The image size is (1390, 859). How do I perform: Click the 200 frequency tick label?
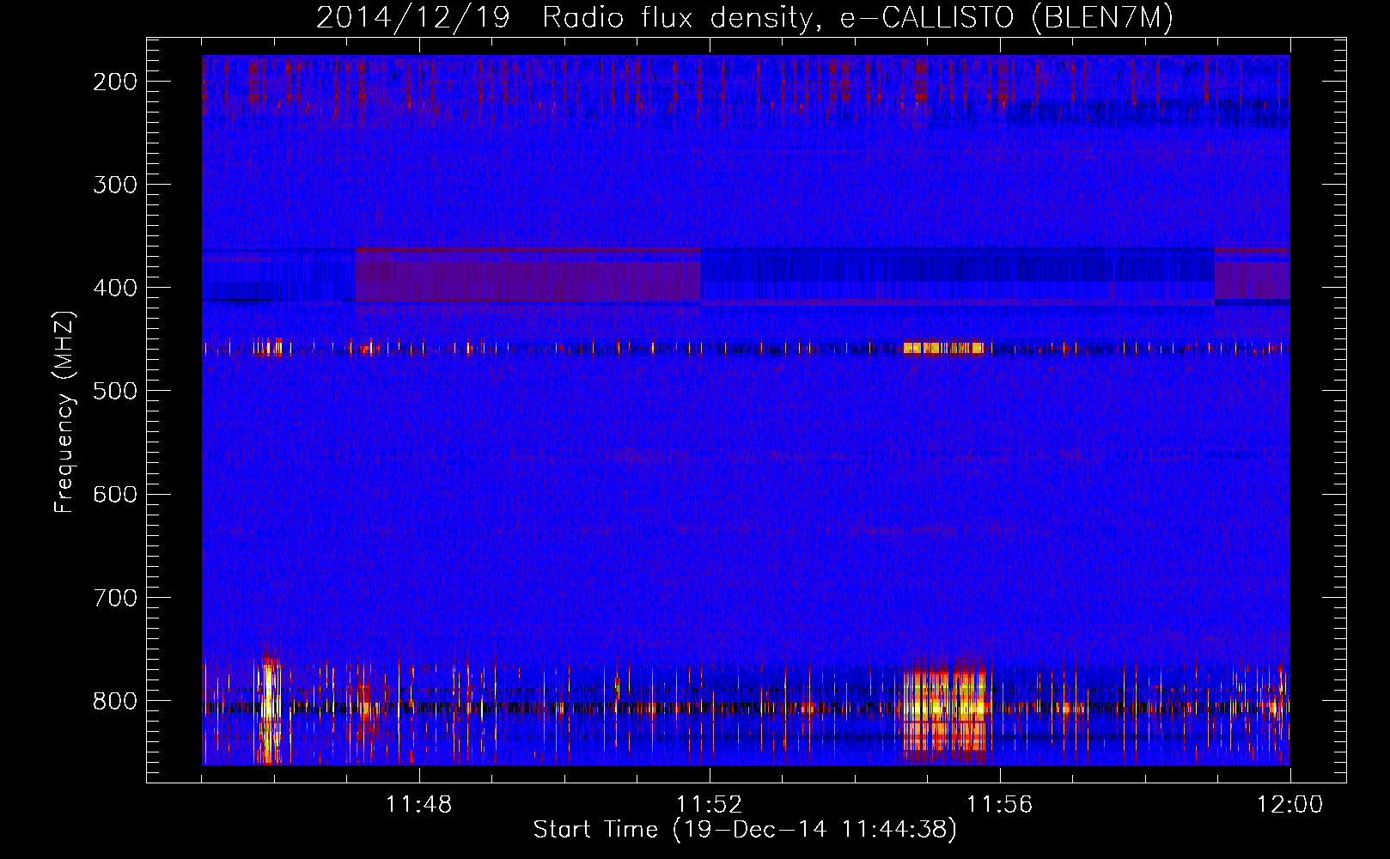(114, 82)
